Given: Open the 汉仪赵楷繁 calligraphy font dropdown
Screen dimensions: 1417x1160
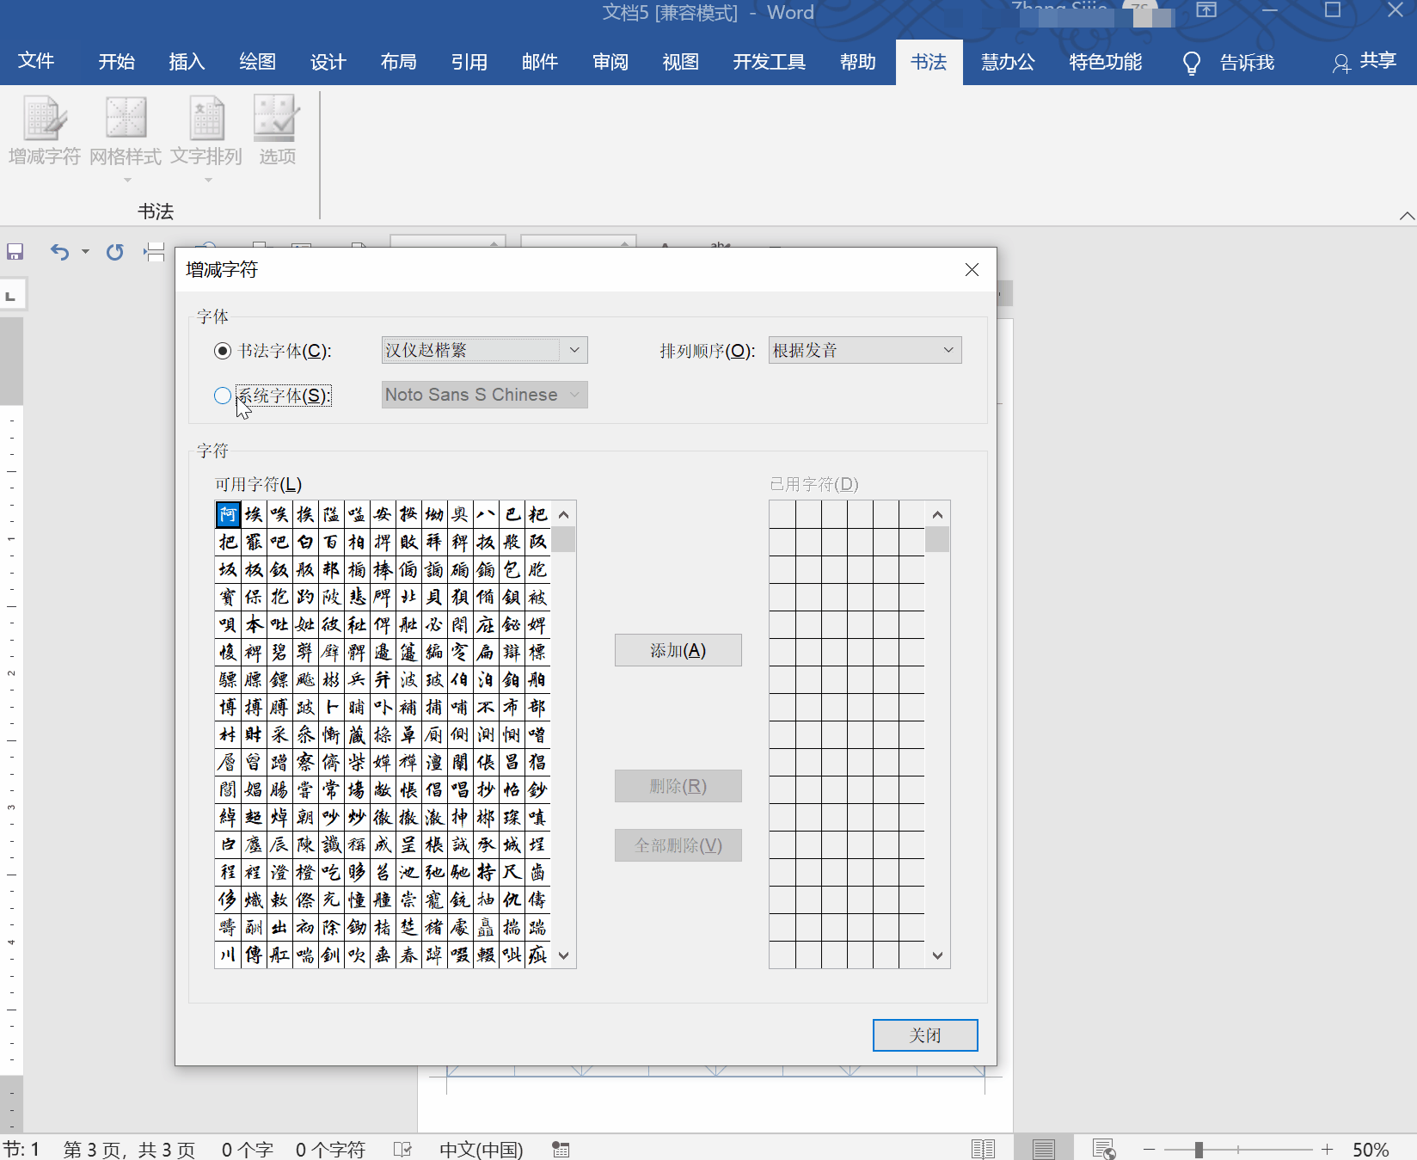Looking at the screenshot, I should [484, 350].
